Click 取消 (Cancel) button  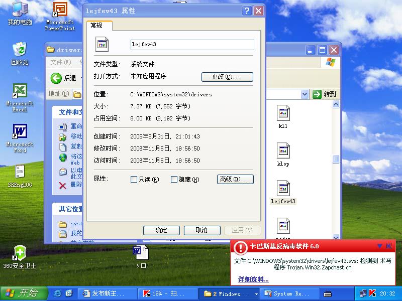coord(202,230)
